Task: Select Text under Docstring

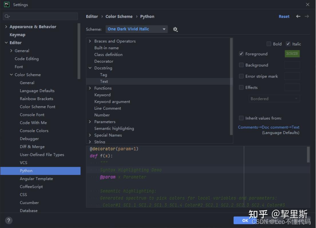Action: tap(104, 81)
